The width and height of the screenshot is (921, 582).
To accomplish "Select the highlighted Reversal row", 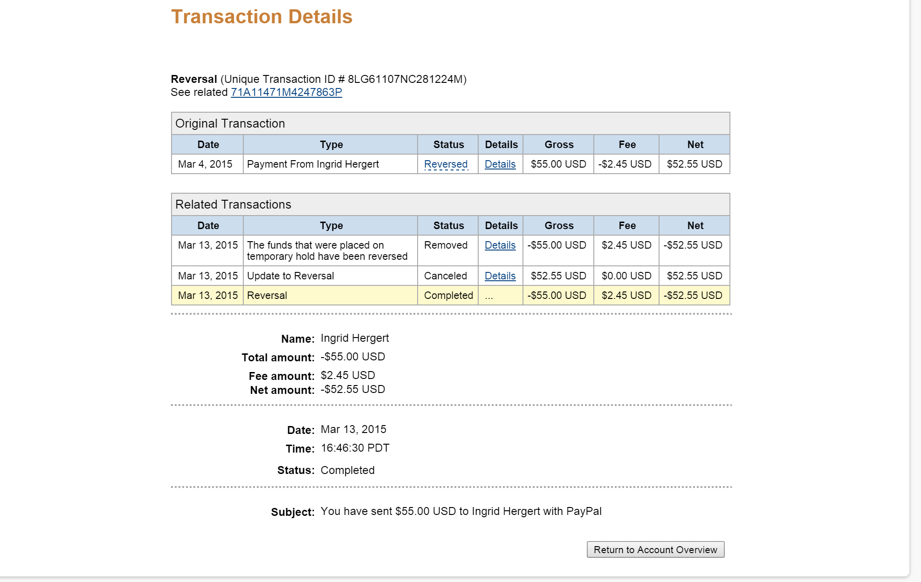I will point(451,295).
